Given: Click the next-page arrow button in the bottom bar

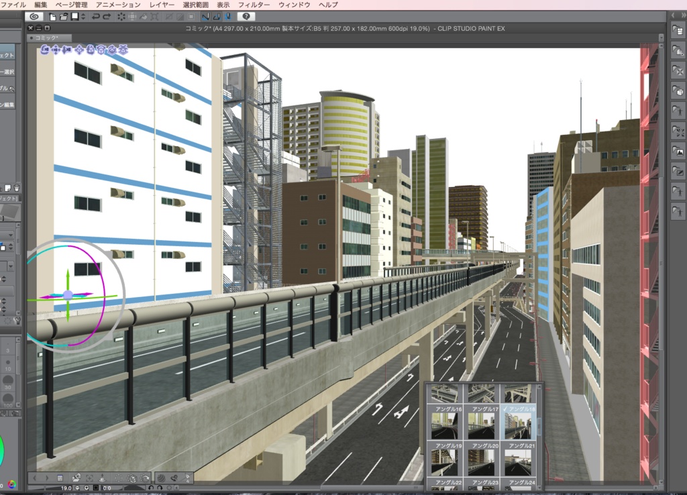Looking at the screenshot, I should (x=47, y=478).
